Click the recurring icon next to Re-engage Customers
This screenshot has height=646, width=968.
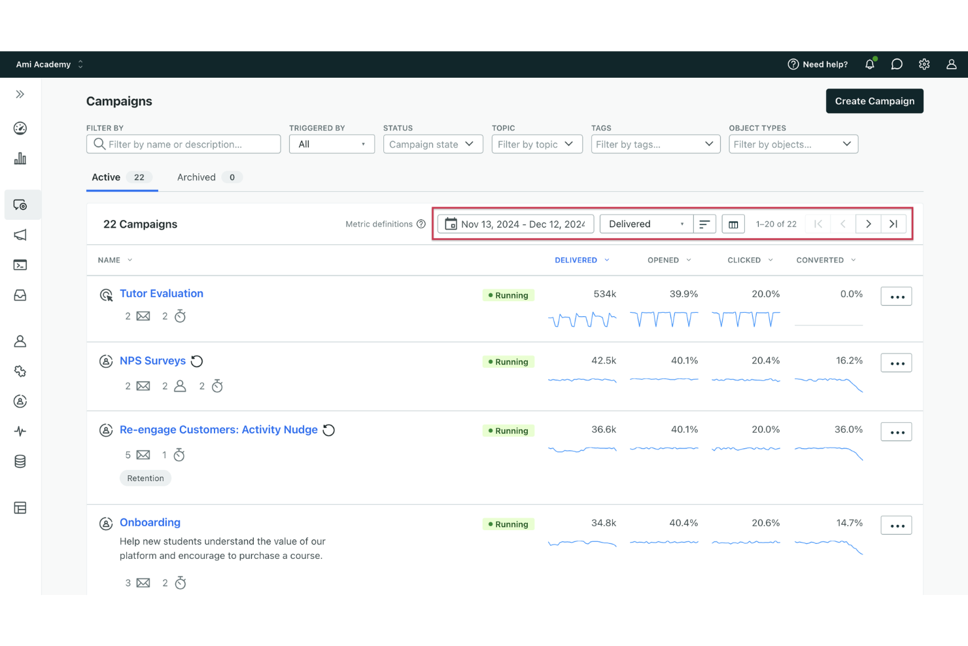pos(329,430)
